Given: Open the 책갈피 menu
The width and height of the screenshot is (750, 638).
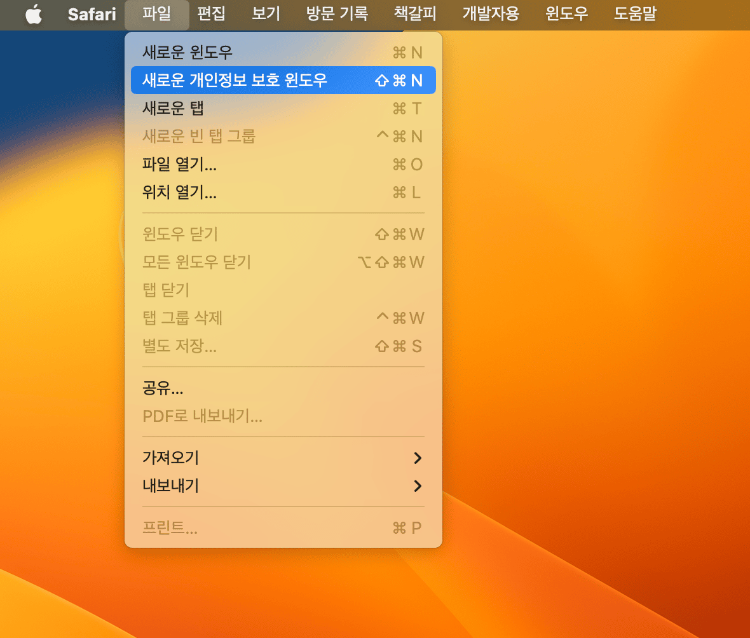Looking at the screenshot, I should click(x=415, y=15).
